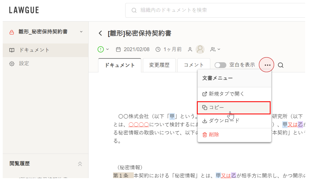This screenshot has width=316, height=180.
Task: Open the shared users dropdown
Action: coord(215,49)
